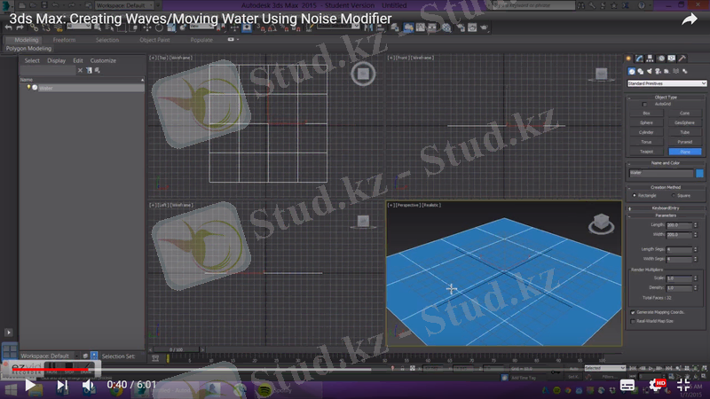Create a GeoSphere primitive
The image size is (710, 399).
click(685, 123)
